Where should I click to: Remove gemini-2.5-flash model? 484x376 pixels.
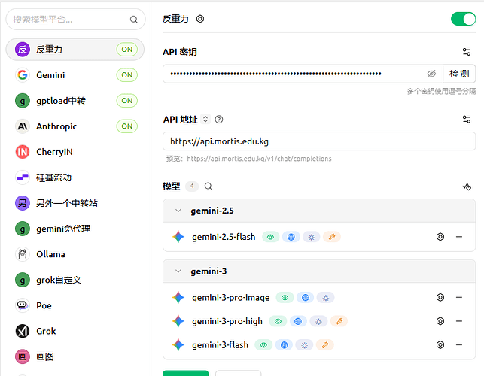459,237
